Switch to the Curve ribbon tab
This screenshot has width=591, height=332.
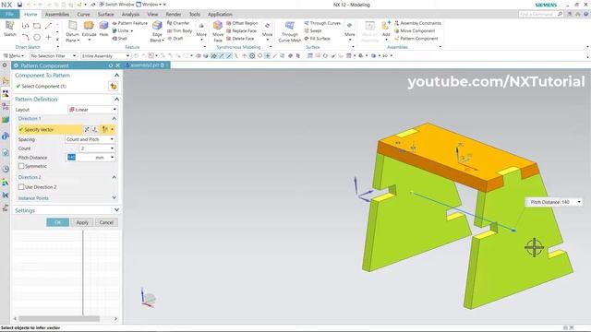pyautogui.click(x=83, y=15)
